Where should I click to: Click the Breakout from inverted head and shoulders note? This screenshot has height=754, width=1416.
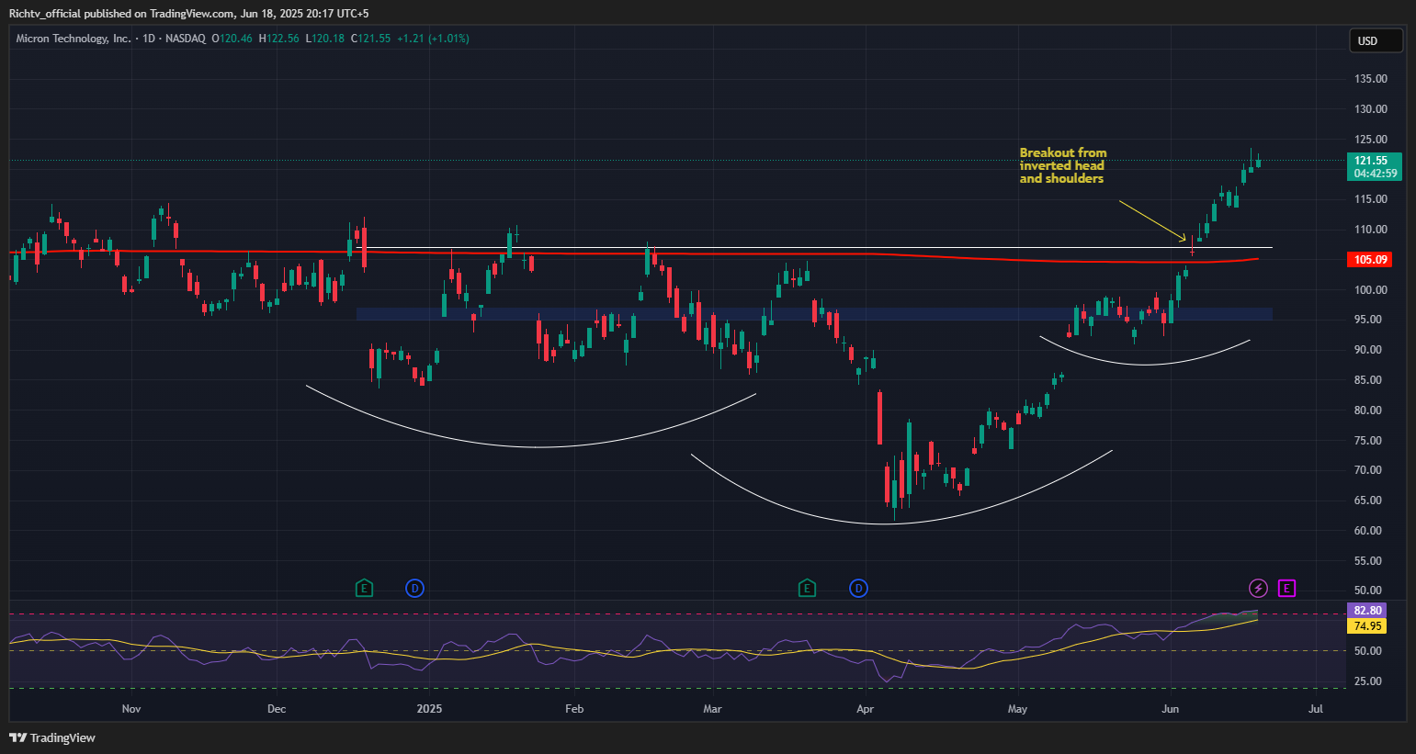pos(1063,165)
